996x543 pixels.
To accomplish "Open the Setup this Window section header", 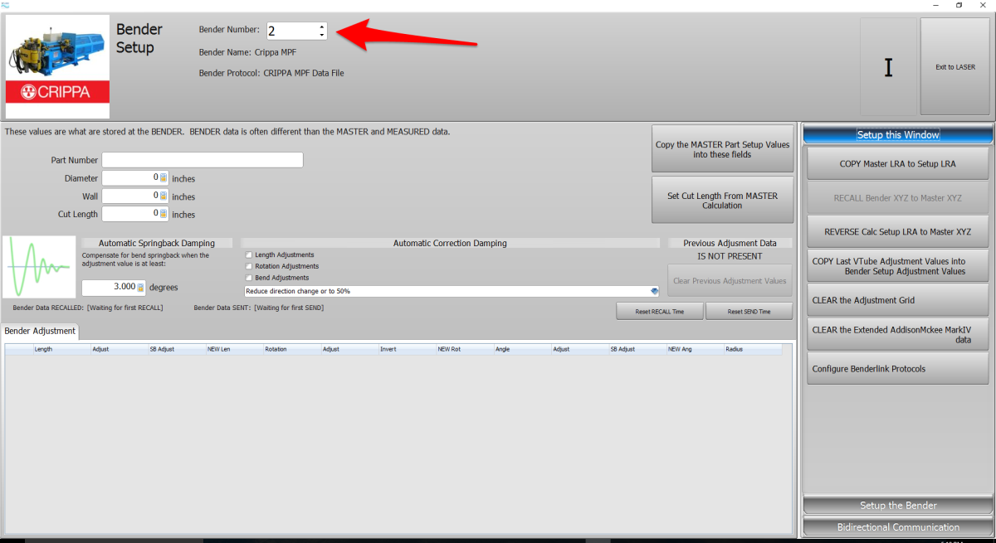I will coord(898,135).
